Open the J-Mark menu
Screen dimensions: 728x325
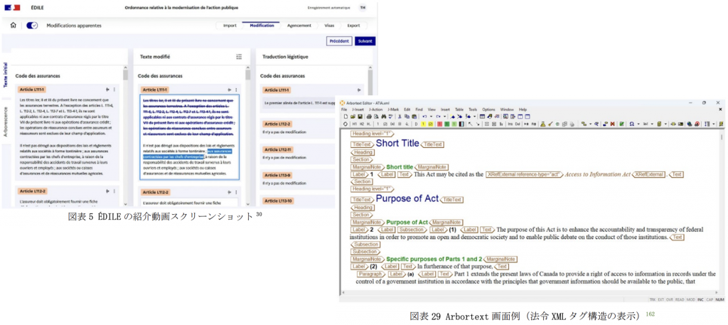pos(393,110)
